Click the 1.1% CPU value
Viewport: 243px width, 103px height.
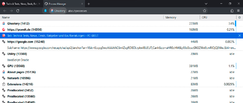pos(231,66)
